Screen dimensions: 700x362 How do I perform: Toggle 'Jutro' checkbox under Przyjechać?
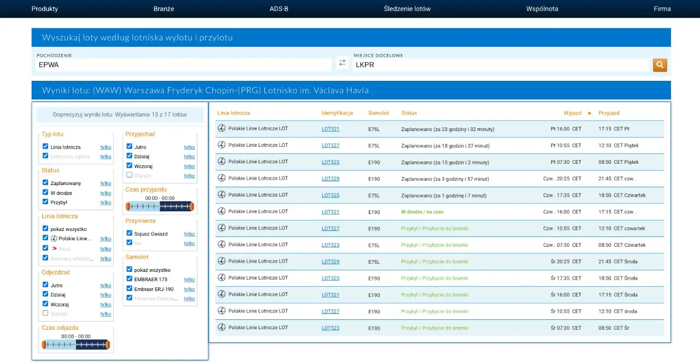coord(129,146)
